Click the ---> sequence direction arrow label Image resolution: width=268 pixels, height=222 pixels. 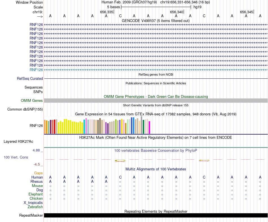(x=40, y=17)
